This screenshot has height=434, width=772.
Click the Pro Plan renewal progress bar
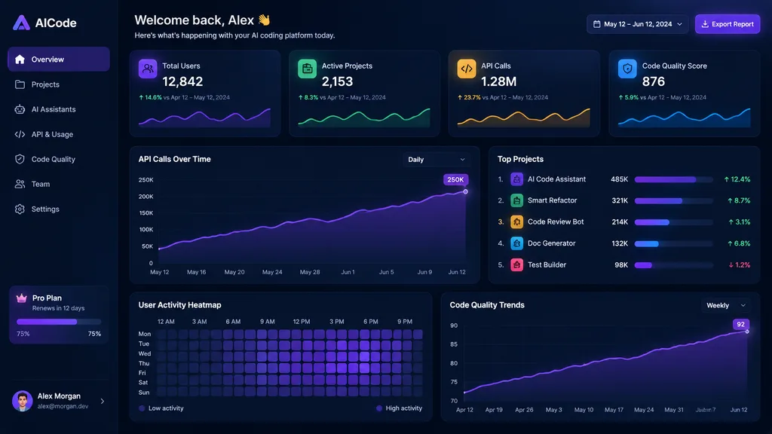pyautogui.click(x=59, y=322)
